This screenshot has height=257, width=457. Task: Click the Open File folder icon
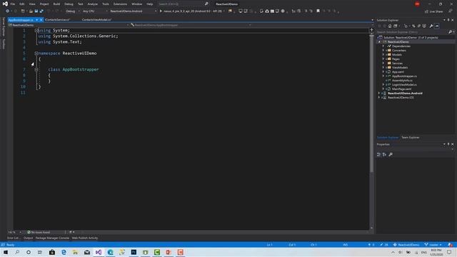[x=31, y=11]
